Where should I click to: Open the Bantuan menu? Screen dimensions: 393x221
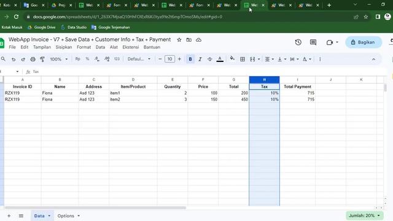152,47
